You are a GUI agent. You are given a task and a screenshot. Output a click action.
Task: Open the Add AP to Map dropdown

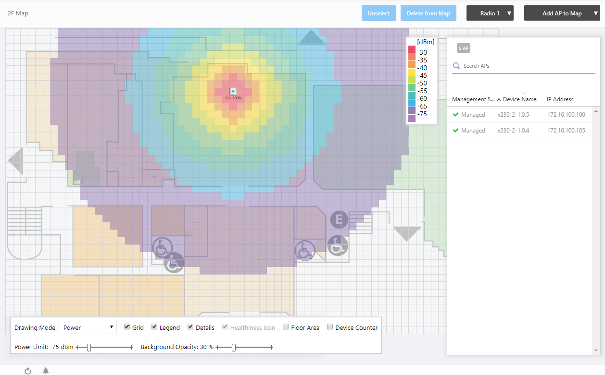coord(561,13)
